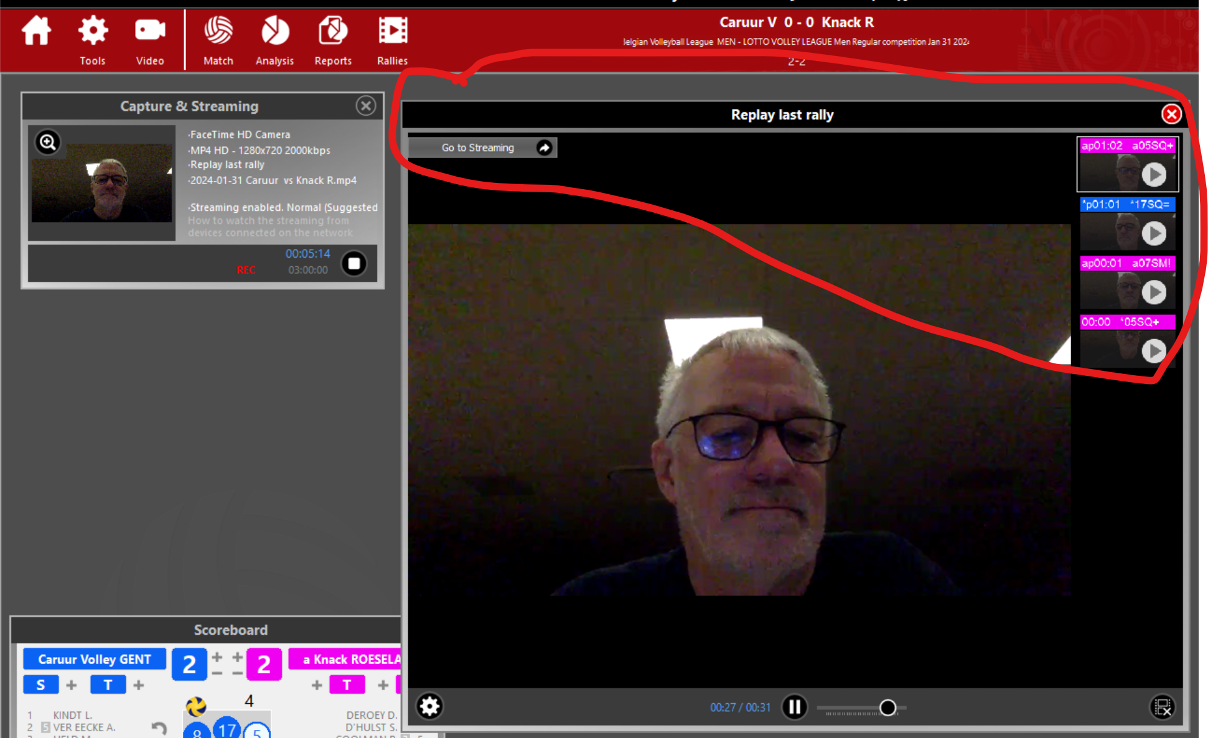Click the recording time 00:05:14
1208x738 pixels.
click(x=307, y=253)
